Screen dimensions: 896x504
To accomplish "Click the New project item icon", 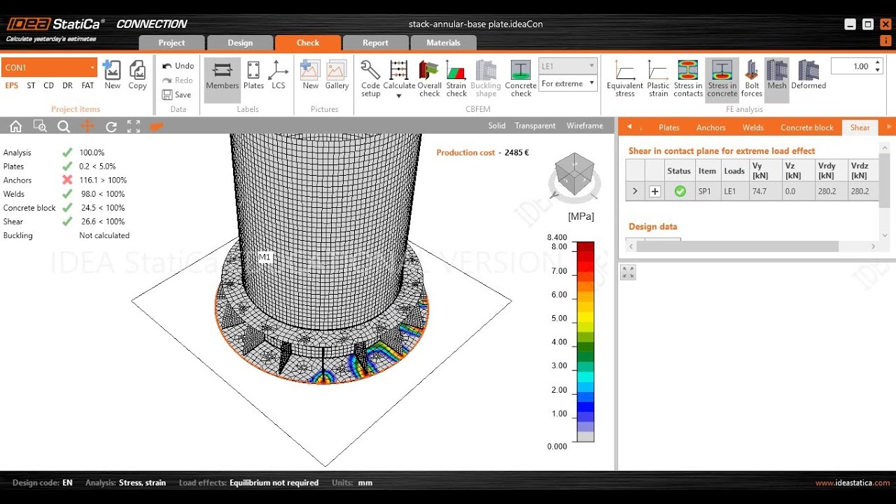I will click(112, 75).
